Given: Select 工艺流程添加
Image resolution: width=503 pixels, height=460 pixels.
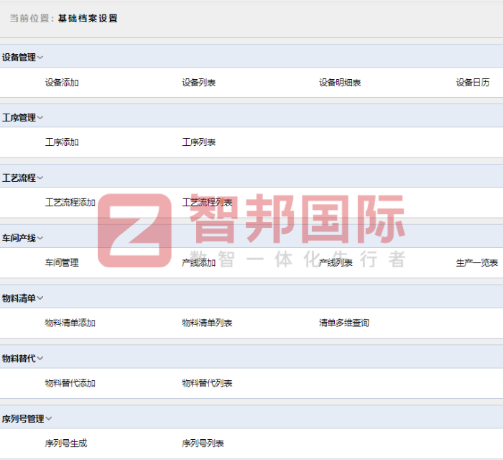Looking at the screenshot, I should pyautogui.click(x=70, y=203).
